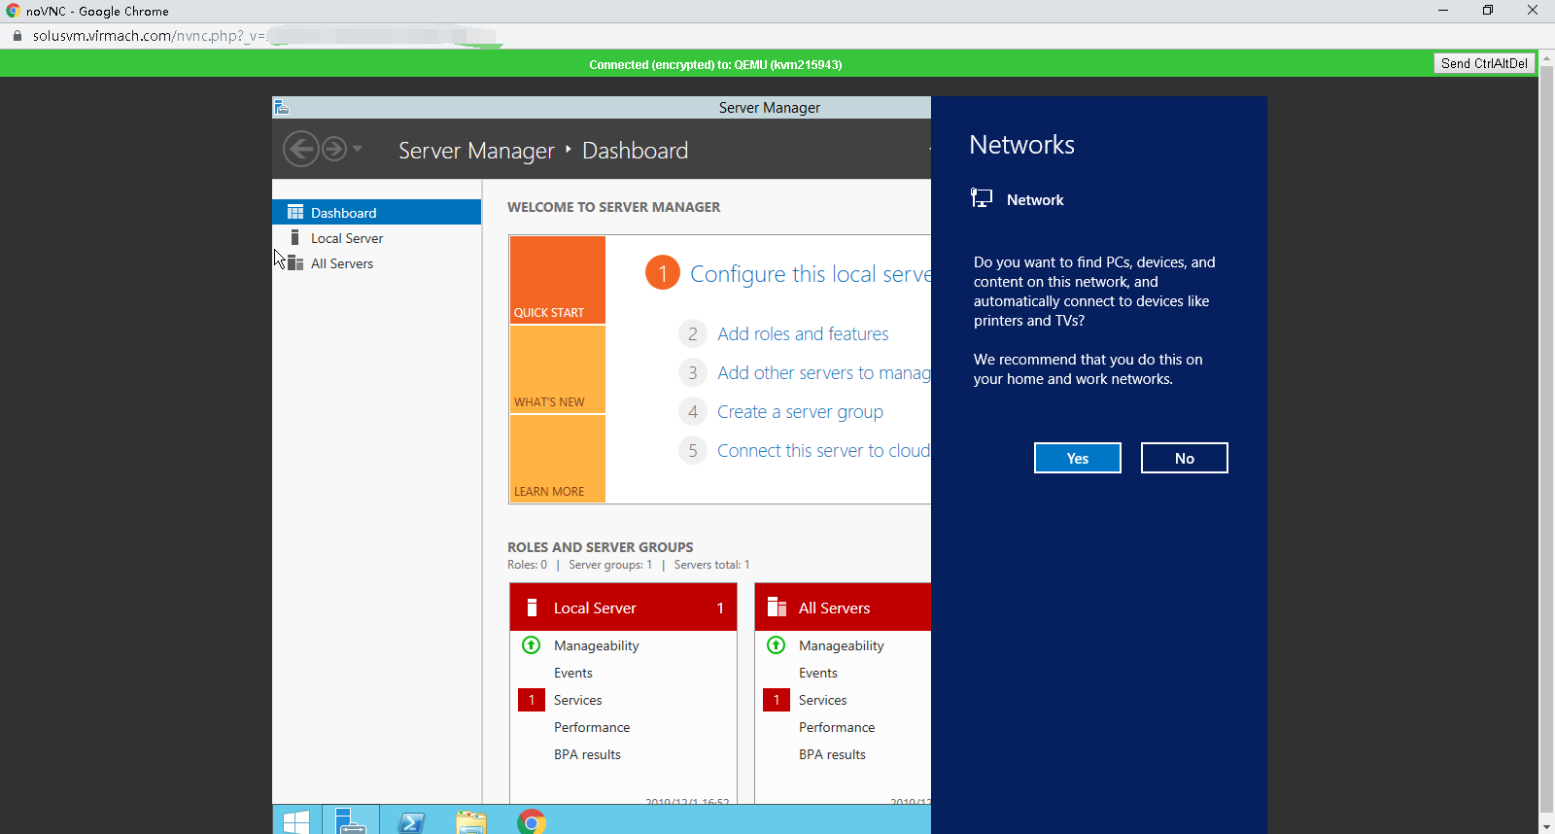Viewport: 1555px width, 834px height.
Task: Click Configure this local server link
Action: pos(810,274)
